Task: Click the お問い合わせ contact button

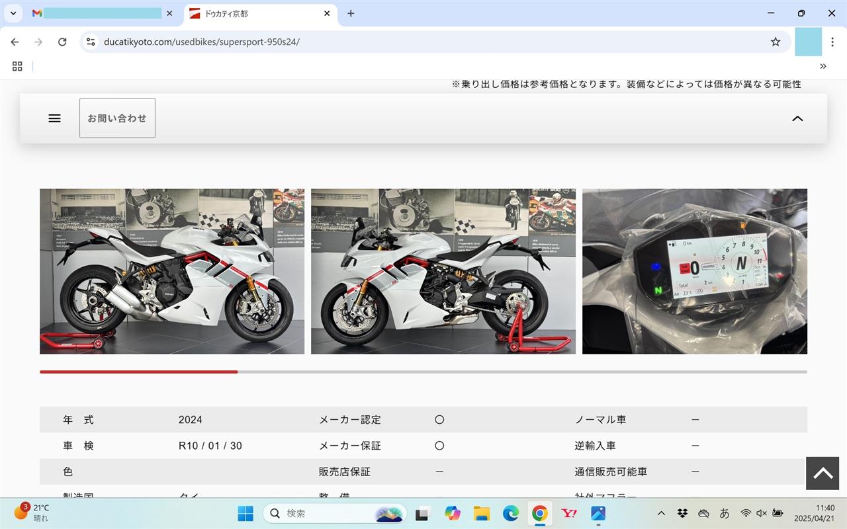Action: point(117,118)
